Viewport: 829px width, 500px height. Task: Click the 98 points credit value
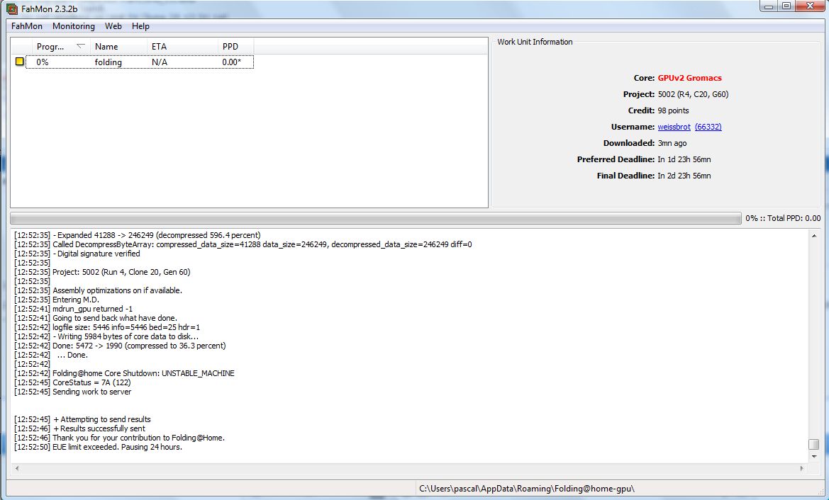[x=673, y=110]
